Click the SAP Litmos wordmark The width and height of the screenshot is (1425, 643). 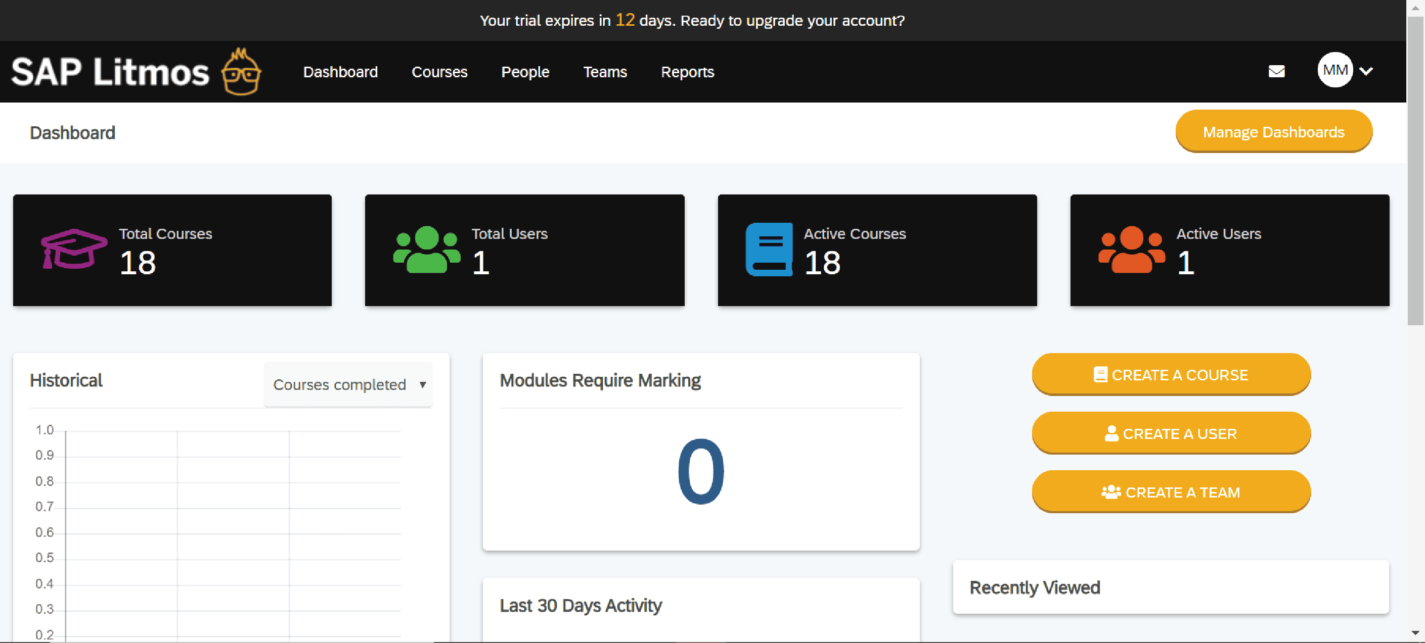click(110, 72)
